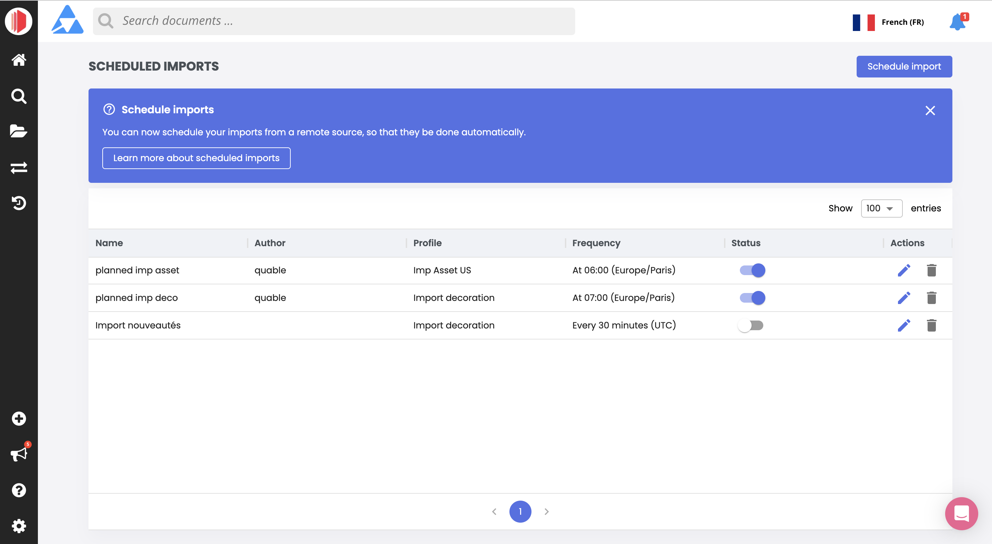992x544 pixels.
Task: Click the Schedule import button
Action: tap(904, 66)
